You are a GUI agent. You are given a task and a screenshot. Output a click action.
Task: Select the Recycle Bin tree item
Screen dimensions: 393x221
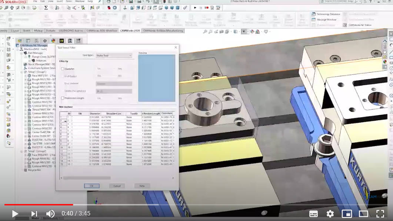(32, 170)
